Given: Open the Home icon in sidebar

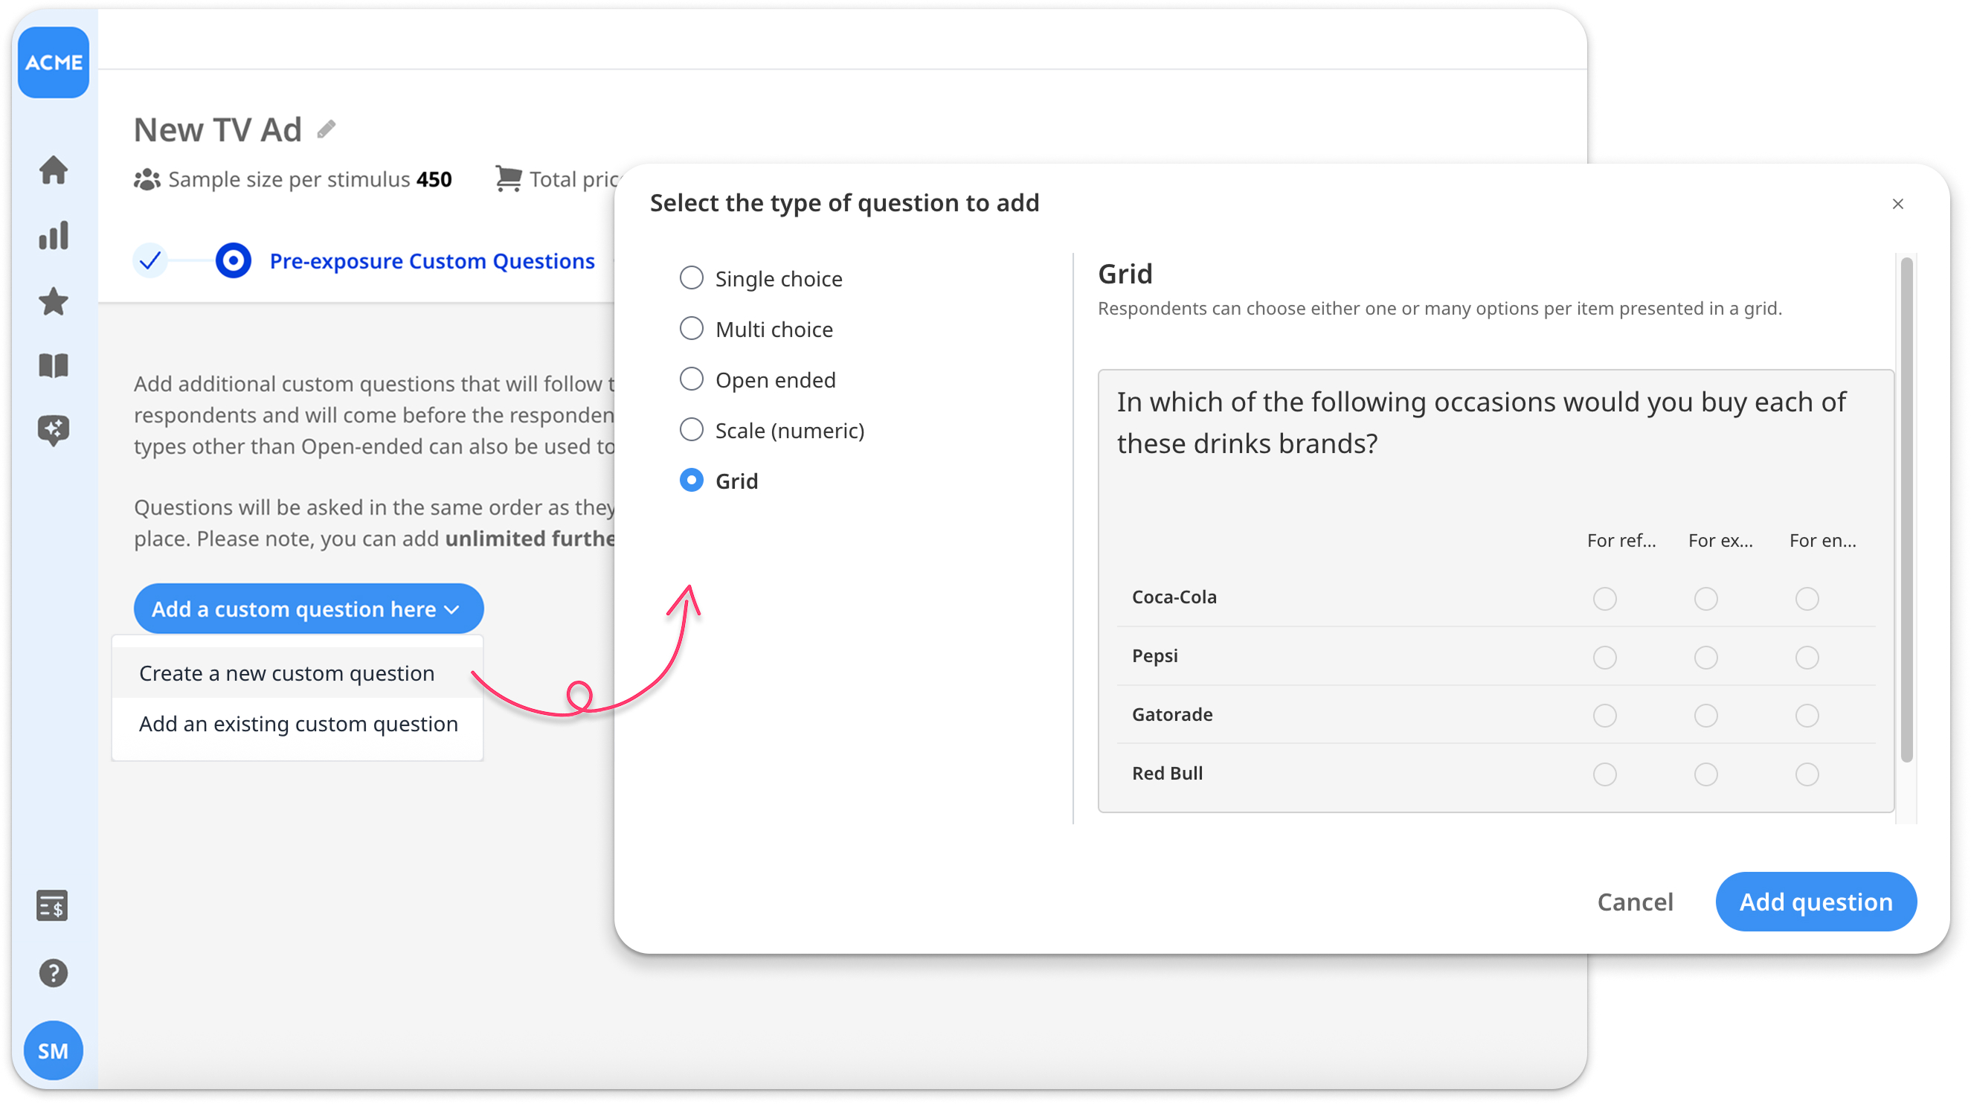Looking at the screenshot, I should (x=53, y=170).
